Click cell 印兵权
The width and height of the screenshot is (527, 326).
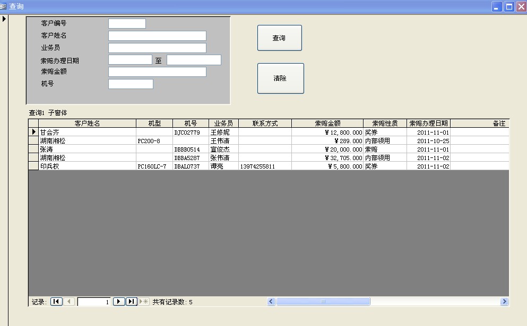[88, 166]
